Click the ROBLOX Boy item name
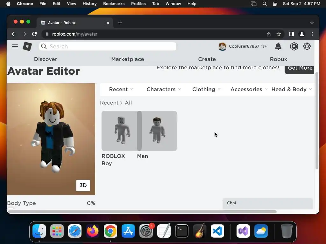Viewport: 326px width, 244px height. 113,160
